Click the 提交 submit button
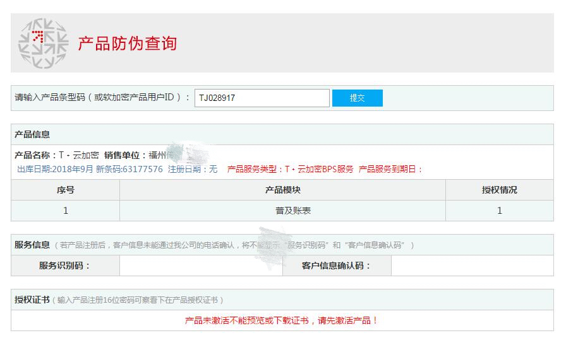Screen dimensions: 566x345 pos(358,98)
